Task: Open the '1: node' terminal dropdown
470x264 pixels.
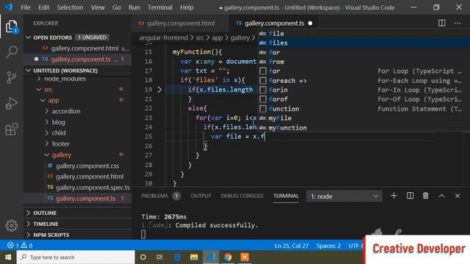Action: click(344, 197)
